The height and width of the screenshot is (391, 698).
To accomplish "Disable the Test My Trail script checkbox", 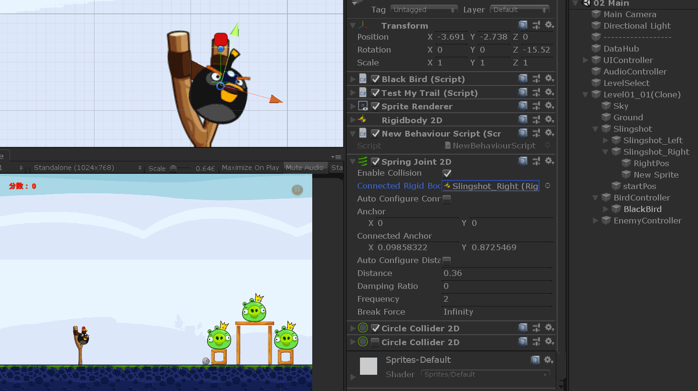I will click(375, 93).
